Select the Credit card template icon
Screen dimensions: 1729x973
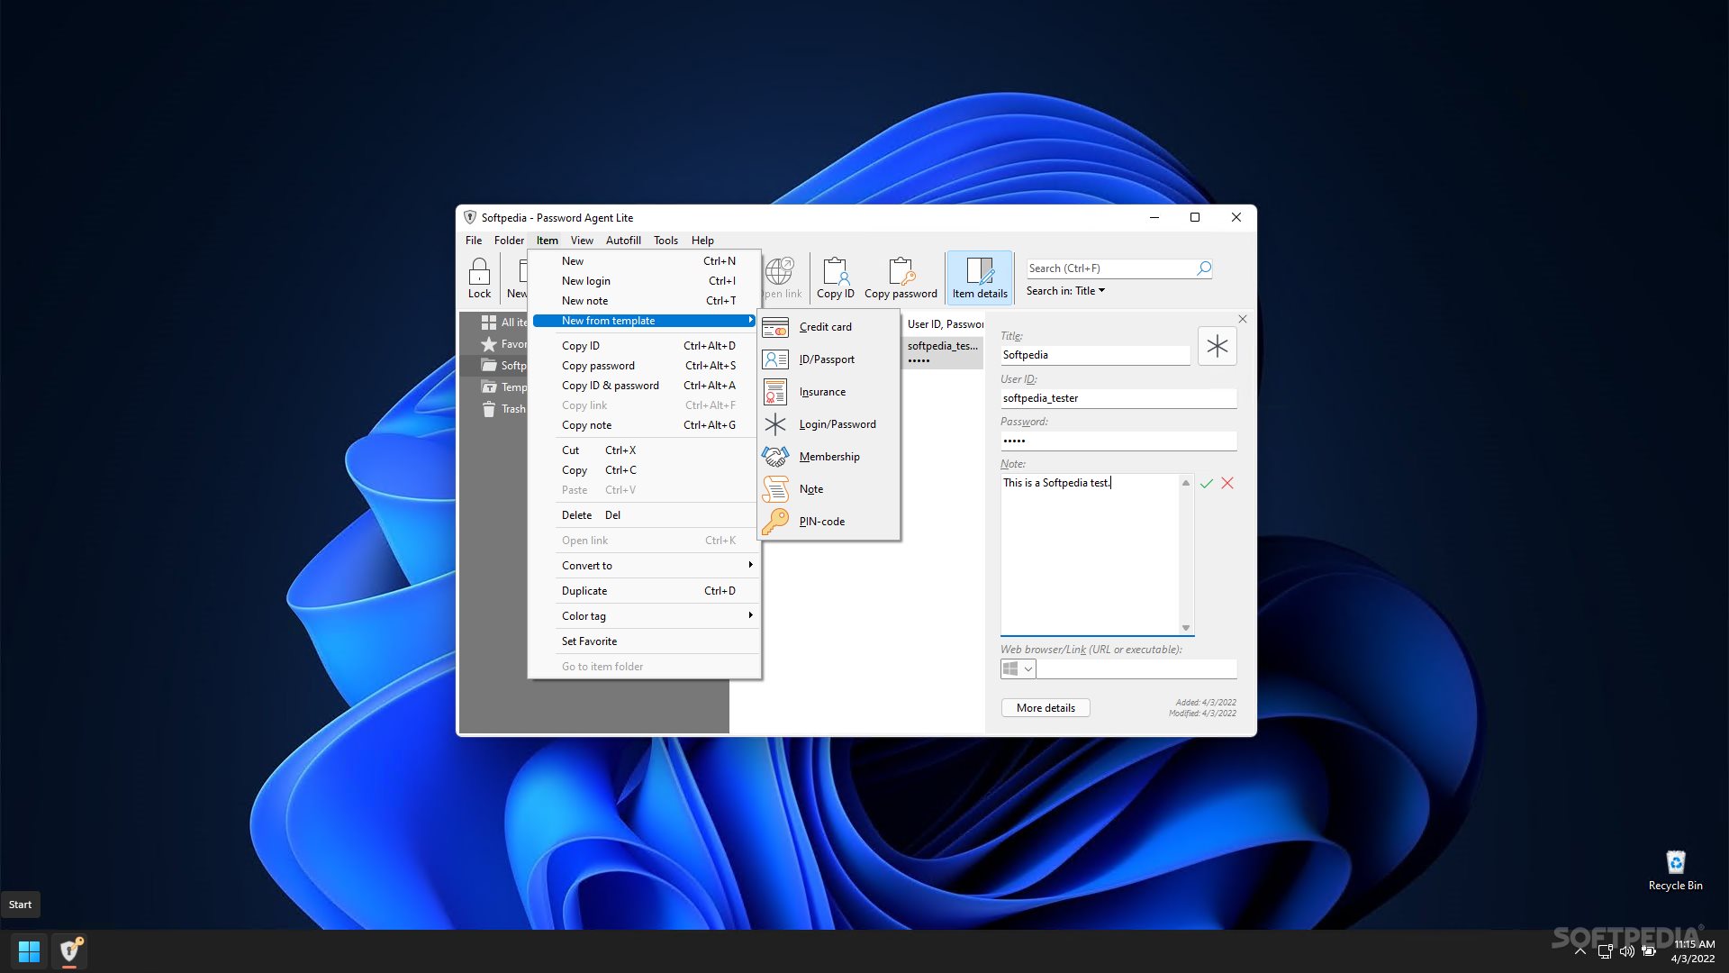click(775, 327)
